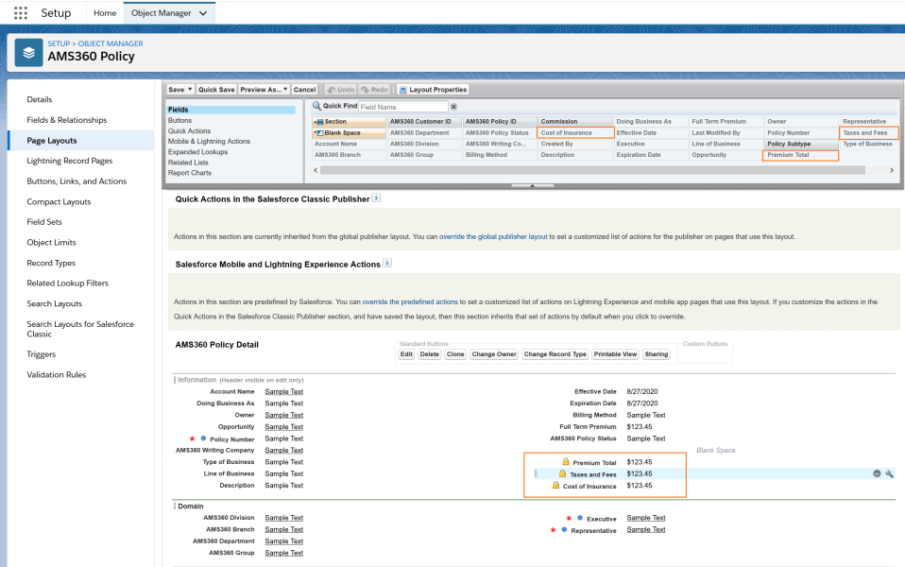
Task: Click the AMS360 Policy object icon
Action: point(28,51)
